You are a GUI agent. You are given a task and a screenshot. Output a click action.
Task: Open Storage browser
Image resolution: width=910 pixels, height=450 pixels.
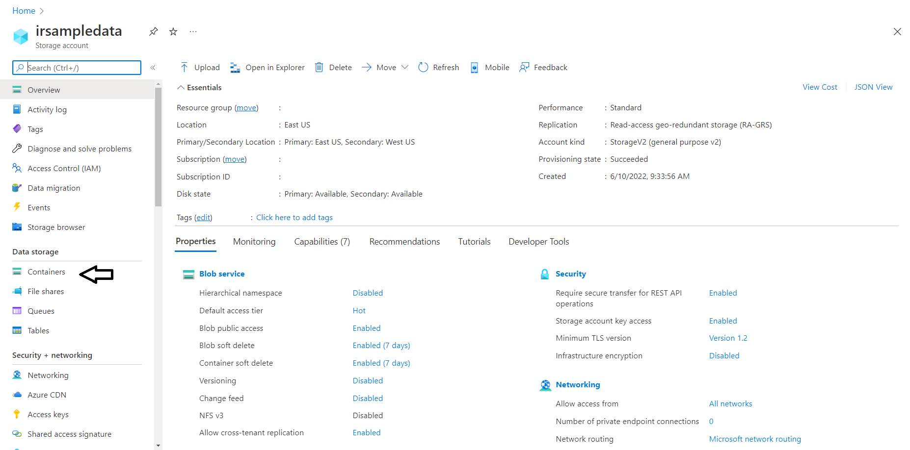(55, 227)
